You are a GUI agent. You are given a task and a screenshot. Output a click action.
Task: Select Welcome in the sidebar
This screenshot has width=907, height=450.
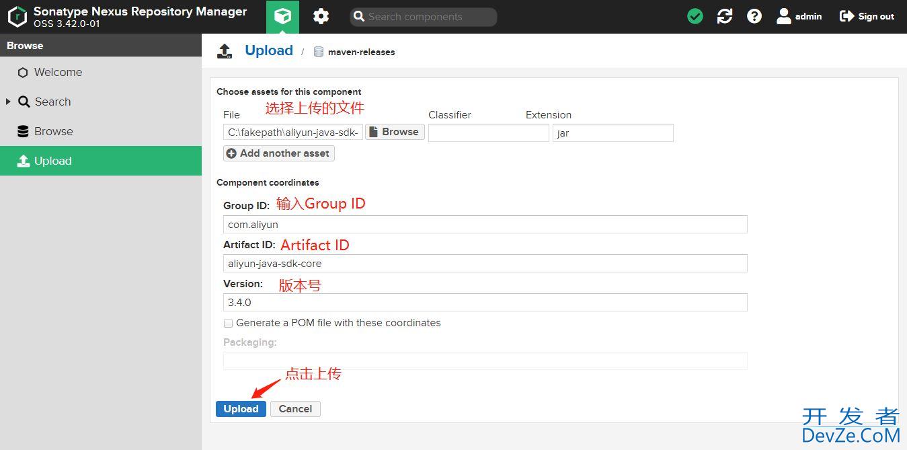pyautogui.click(x=101, y=72)
